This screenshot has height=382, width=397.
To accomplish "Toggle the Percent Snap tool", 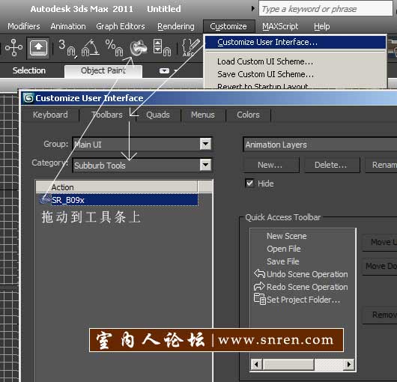I will coord(114,48).
